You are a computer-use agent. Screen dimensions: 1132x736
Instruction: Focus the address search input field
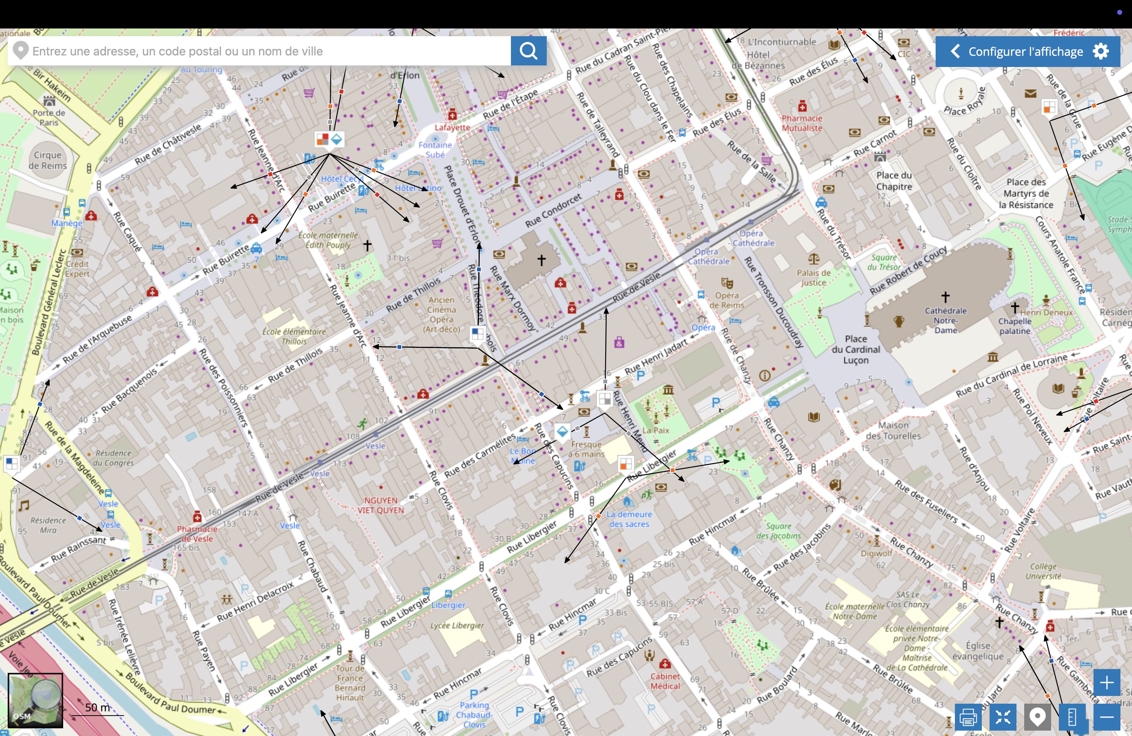(x=266, y=51)
